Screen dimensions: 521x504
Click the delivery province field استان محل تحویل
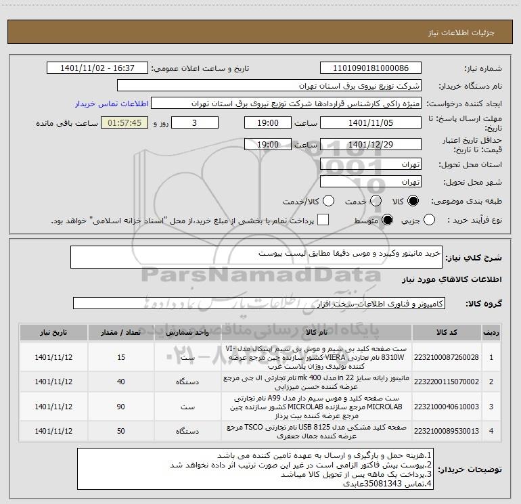pyautogui.click(x=371, y=164)
